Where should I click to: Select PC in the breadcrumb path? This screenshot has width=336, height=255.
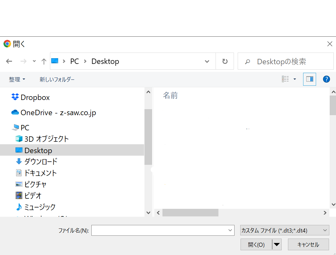pos(75,61)
